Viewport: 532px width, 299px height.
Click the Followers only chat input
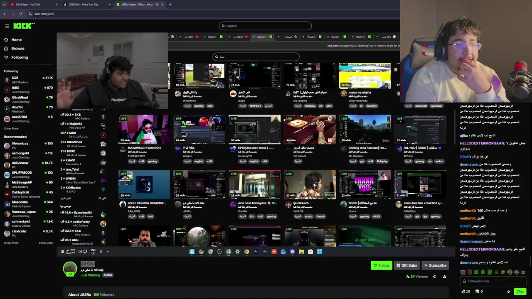493,281
